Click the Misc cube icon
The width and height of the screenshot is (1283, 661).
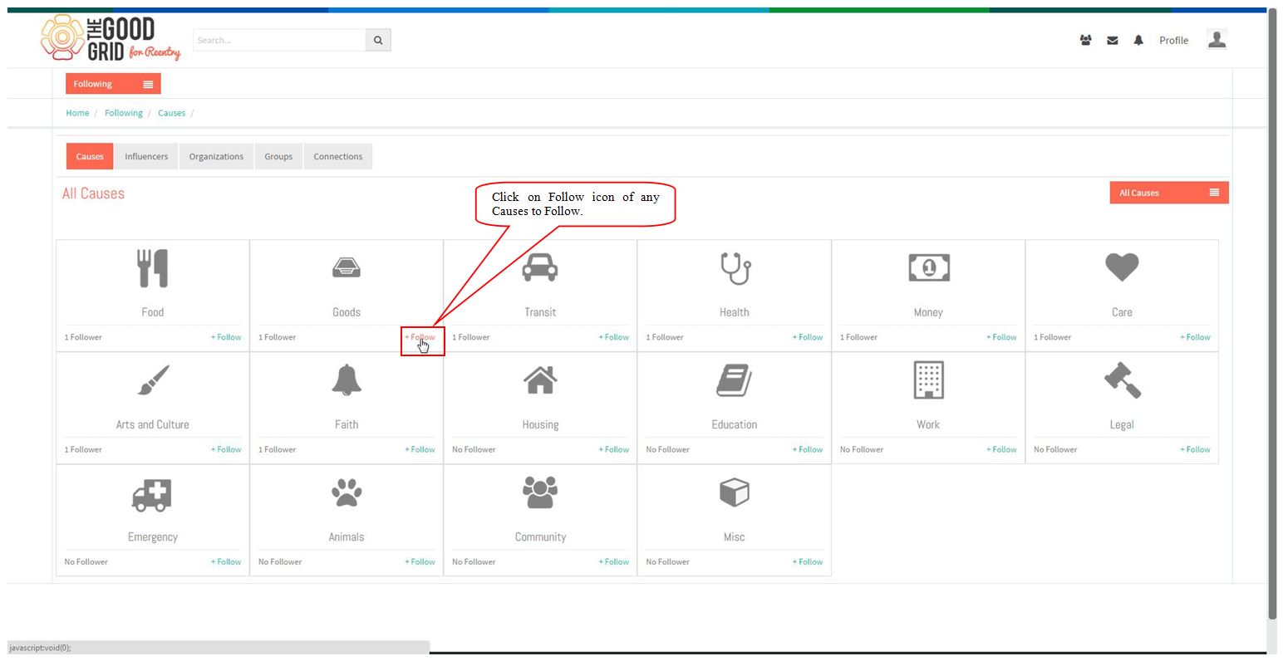click(735, 492)
